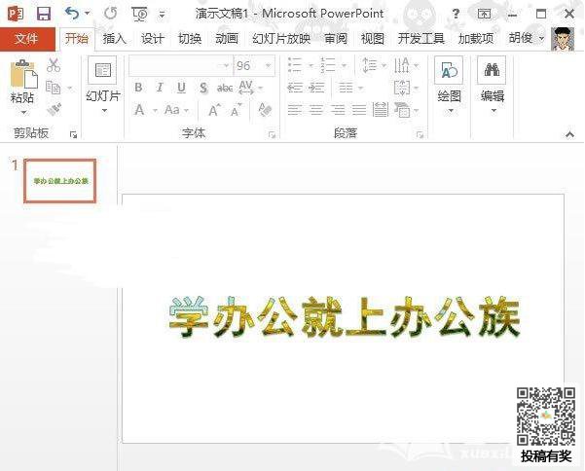Open the 加载项 tab
Image resolution: width=585 pixels, height=471 pixels.
[476, 38]
